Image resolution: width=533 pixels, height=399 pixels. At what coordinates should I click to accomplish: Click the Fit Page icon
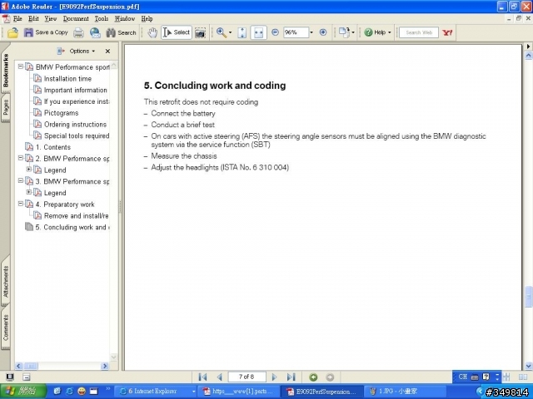(x=242, y=32)
